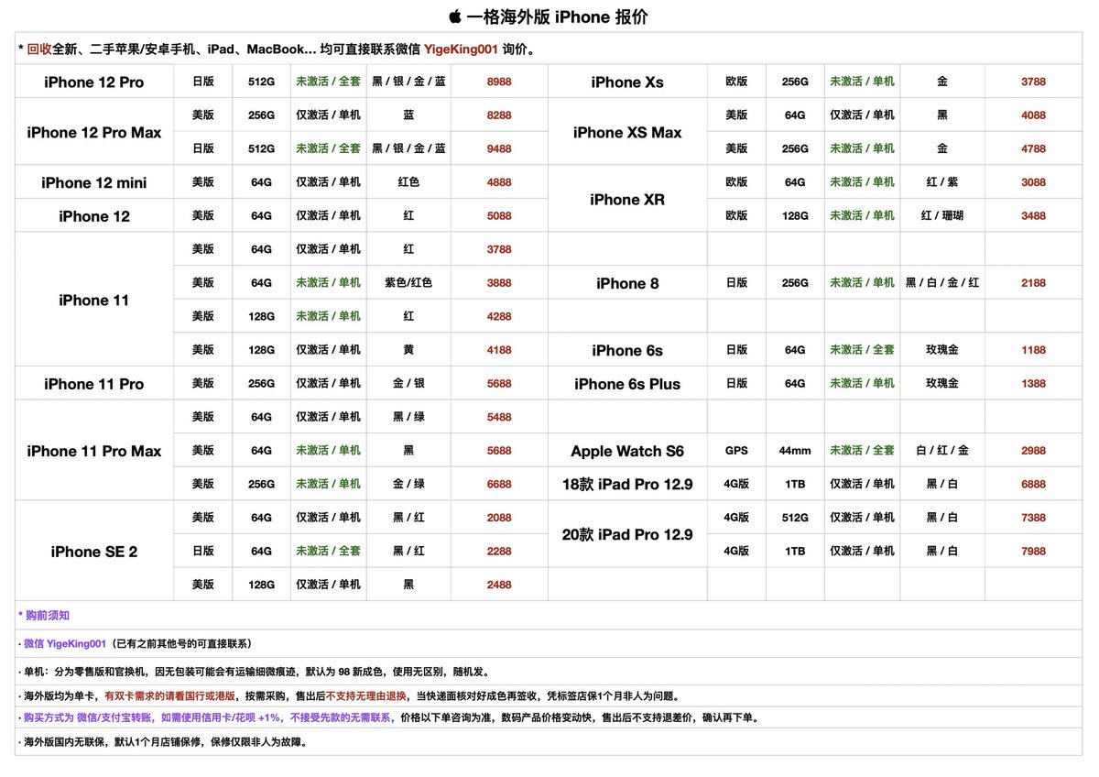
Task: Select the "iPhone Xs" model cell
Action: click(627, 82)
